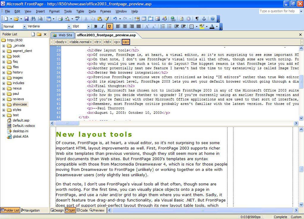Toggle Italic formatting
Viewport: 304px width, 219px height.
102,26
